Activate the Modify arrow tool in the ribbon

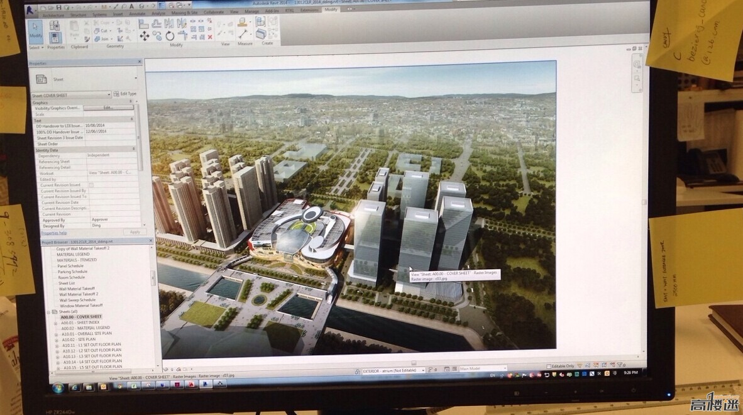(x=36, y=31)
